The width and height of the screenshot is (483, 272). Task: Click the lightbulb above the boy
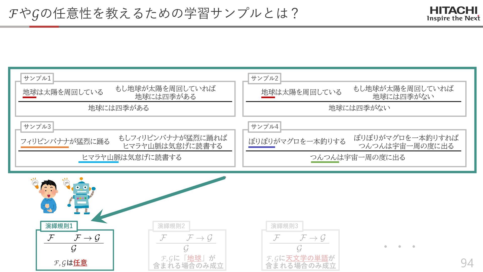(35, 183)
